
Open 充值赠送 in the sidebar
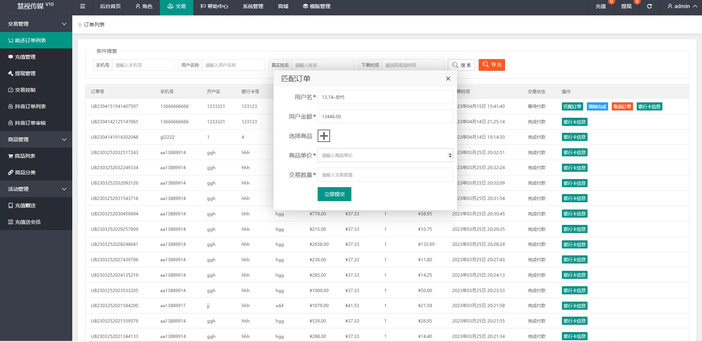pyautogui.click(x=25, y=205)
